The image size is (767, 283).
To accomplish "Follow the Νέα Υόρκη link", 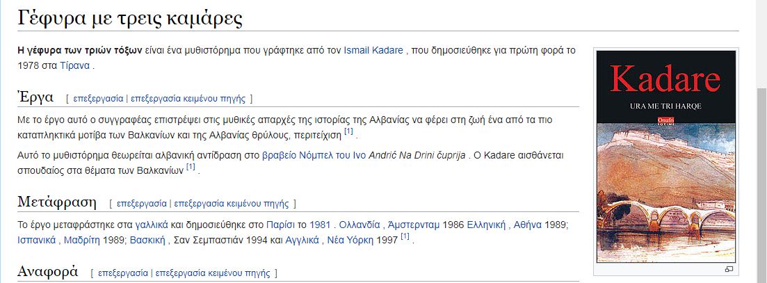I will (350, 241).
